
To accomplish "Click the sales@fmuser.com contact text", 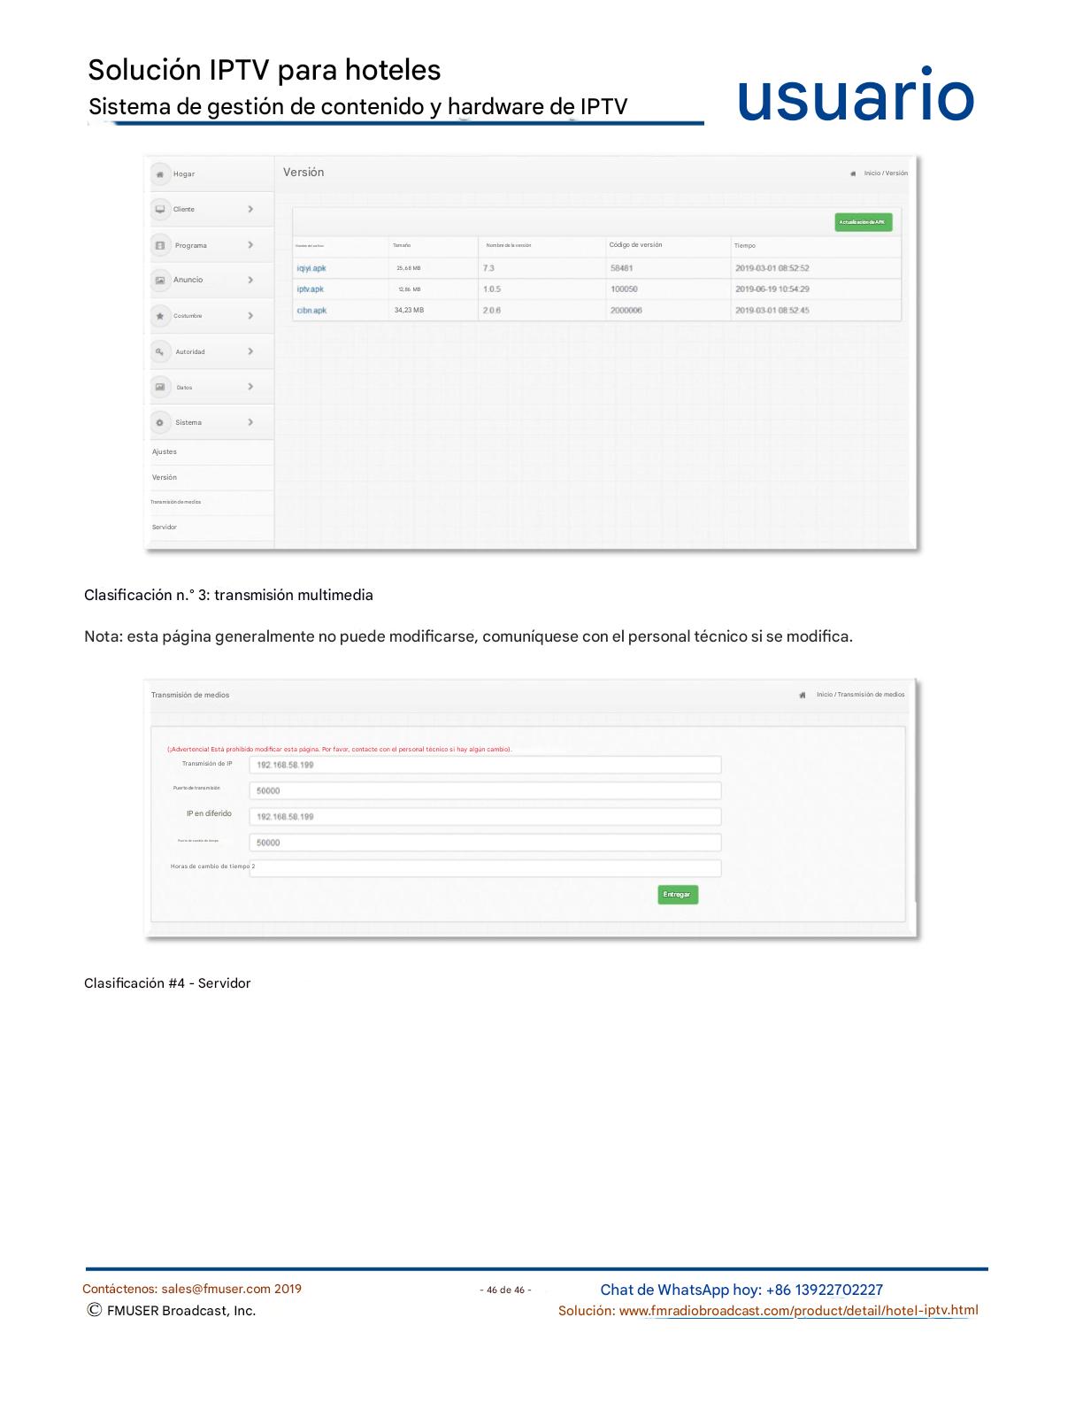I will click(216, 1290).
